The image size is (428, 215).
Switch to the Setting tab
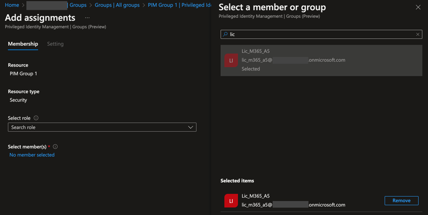(55, 44)
